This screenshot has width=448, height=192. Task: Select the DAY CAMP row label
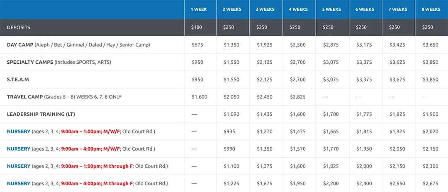point(20,45)
